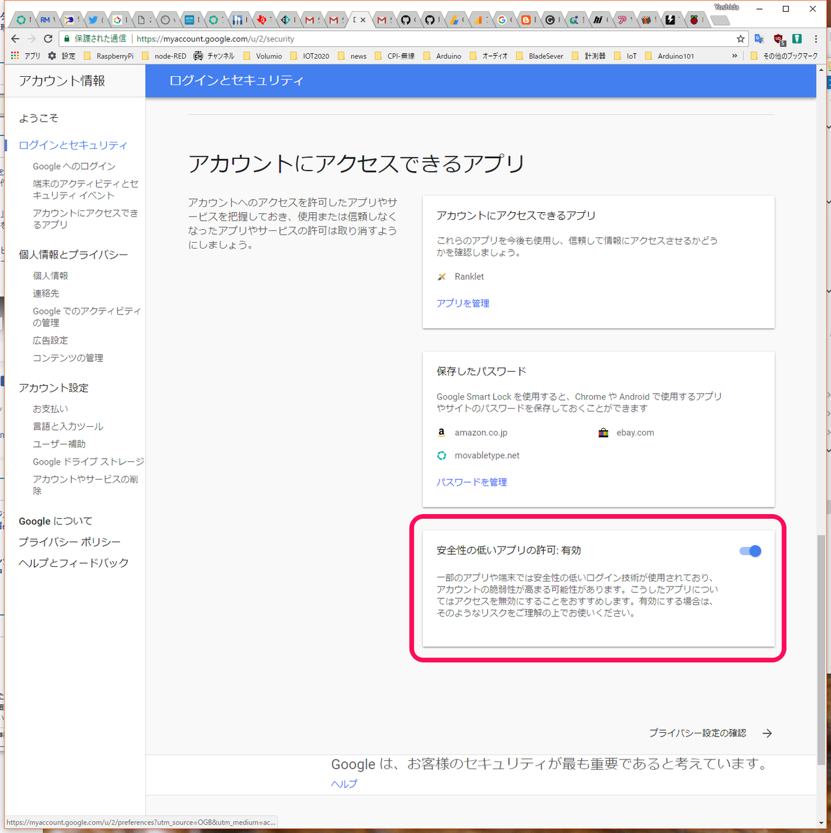The image size is (831, 833).
Task: Click the ebay.com saved password entry
Action: [x=635, y=433]
